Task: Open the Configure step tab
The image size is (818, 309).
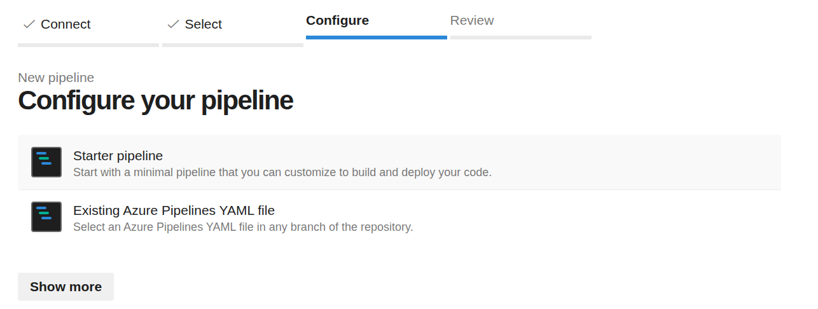Action: 337,20
